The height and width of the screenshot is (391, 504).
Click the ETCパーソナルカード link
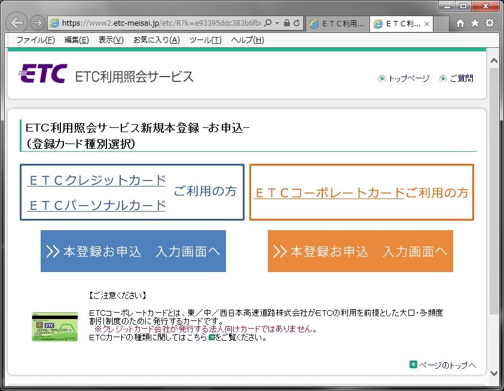point(97,206)
